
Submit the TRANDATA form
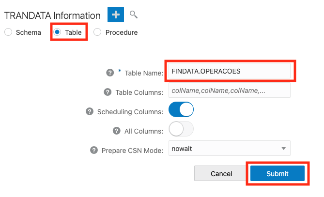[x=278, y=173]
